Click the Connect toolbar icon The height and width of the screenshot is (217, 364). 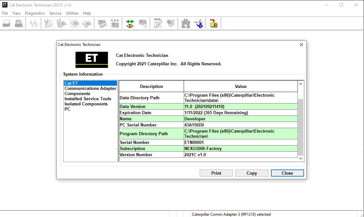pyautogui.click(x=129, y=23)
